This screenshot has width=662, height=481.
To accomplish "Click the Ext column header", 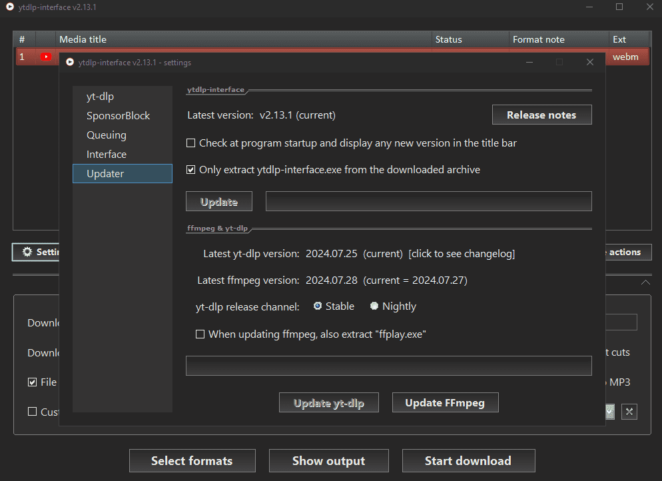I will [628, 39].
